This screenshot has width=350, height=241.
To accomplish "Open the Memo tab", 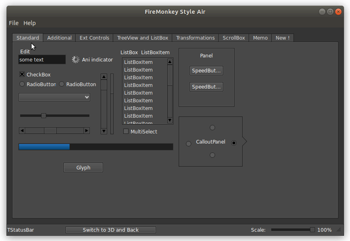I will point(260,38).
